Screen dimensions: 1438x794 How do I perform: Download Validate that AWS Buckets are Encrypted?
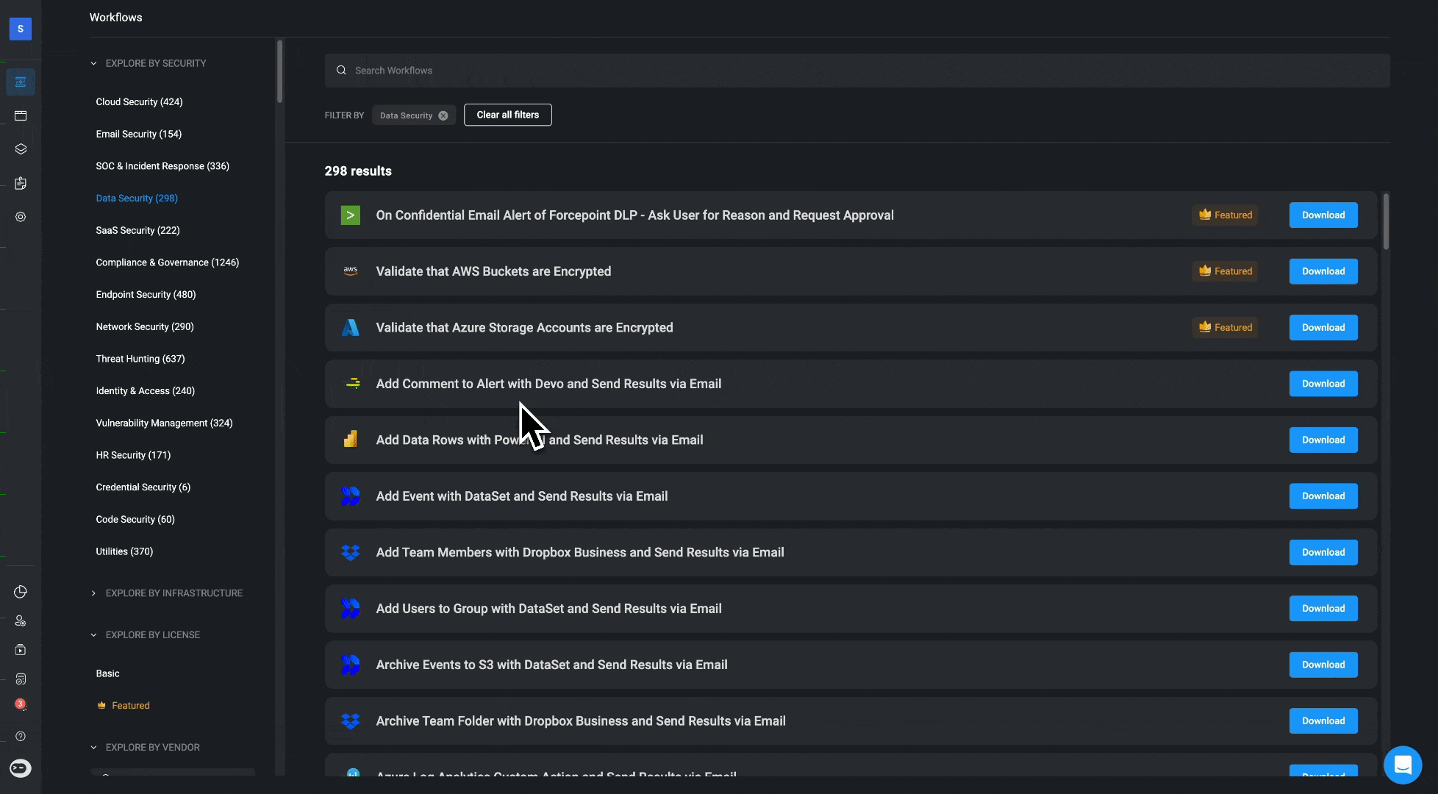point(1323,271)
